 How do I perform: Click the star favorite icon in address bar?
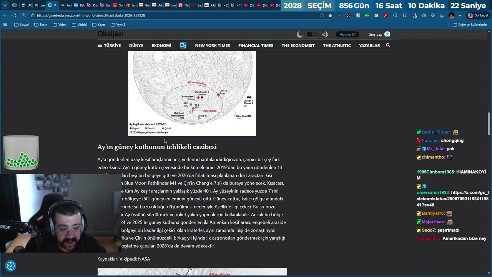point(330,15)
